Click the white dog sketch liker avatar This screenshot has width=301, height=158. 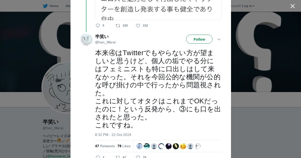click(198, 146)
